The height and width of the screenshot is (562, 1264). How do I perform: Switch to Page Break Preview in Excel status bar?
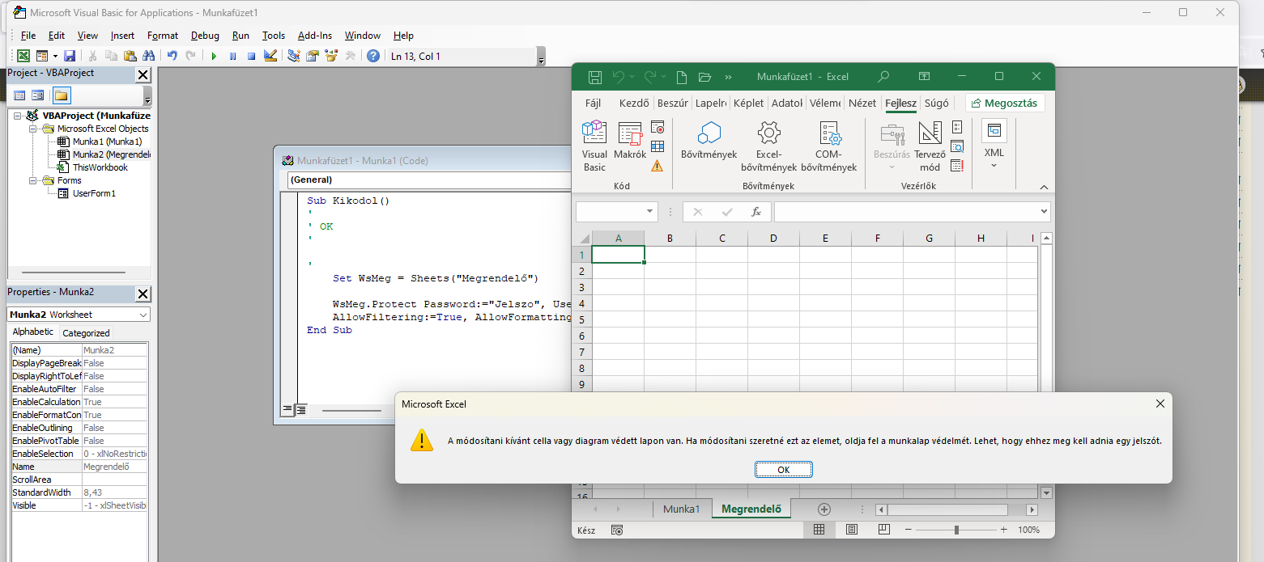[x=883, y=530]
